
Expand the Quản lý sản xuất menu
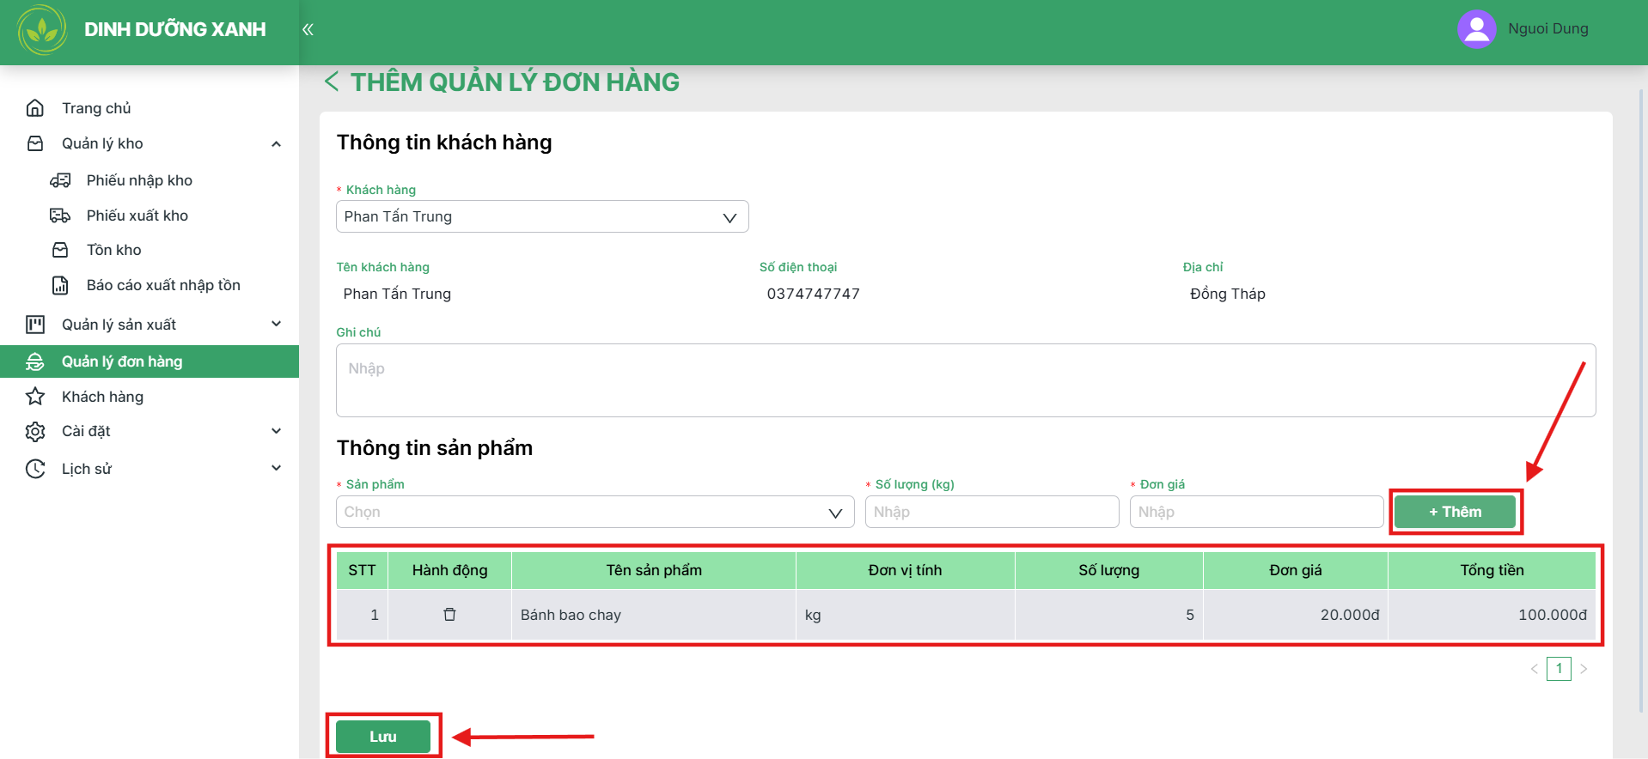276,324
